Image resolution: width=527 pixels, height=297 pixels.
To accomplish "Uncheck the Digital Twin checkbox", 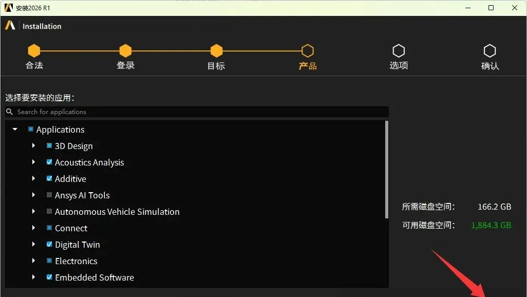I will 49,244.
